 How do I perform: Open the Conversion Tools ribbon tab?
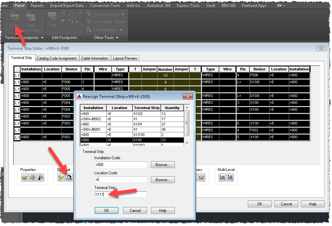[x=105, y=6]
